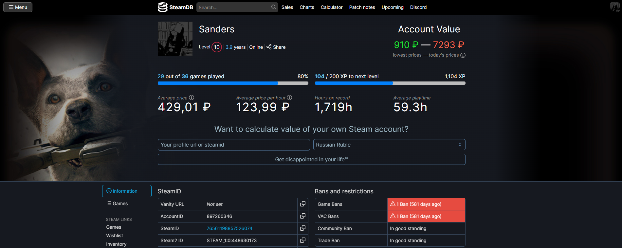Screen dimensions: 622x248
Task: Click the 7293 ₽ today's price value
Action: (448, 45)
